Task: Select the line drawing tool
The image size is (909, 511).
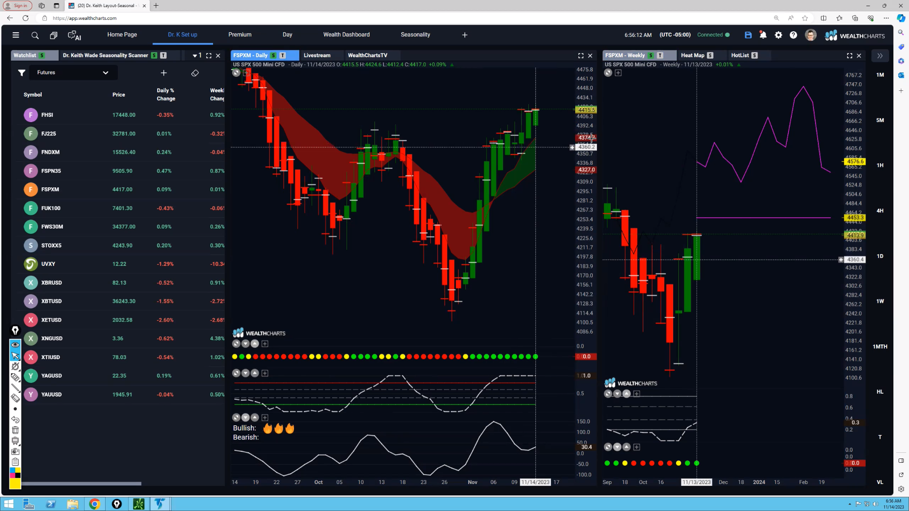Action: (x=15, y=388)
